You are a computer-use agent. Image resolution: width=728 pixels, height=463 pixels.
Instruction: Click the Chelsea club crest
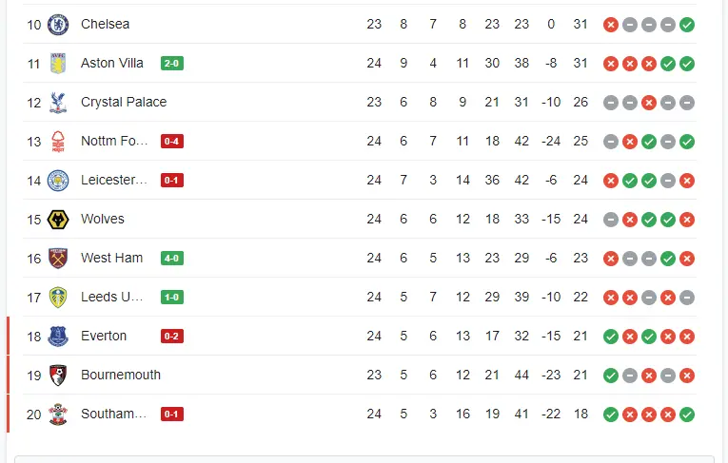[58, 24]
